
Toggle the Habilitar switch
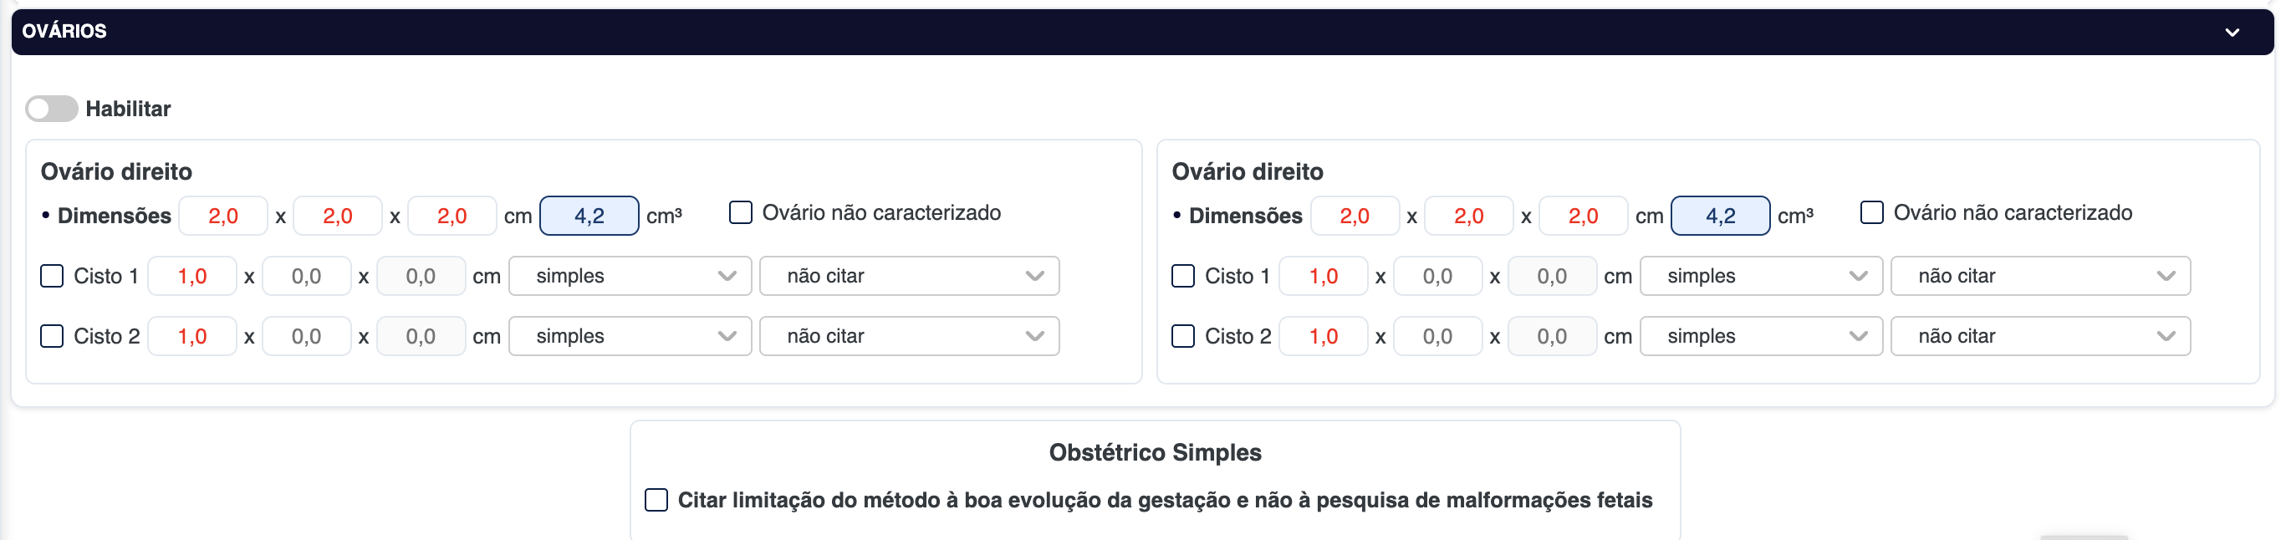click(51, 109)
